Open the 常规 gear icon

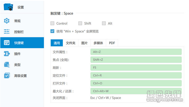[x=7, y=21]
